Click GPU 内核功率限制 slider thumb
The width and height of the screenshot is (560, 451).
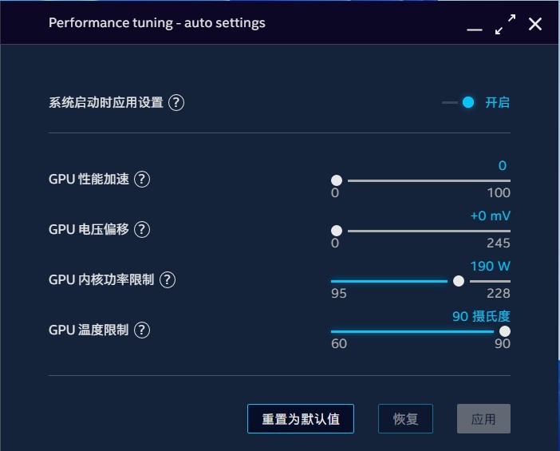tap(458, 281)
